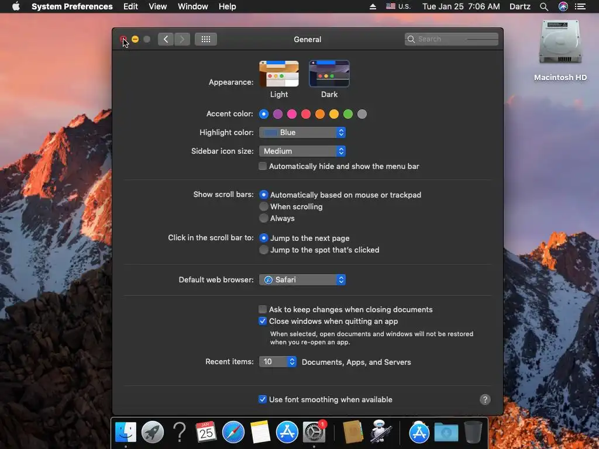The height and width of the screenshot is (449, 599).
Task: Select the red accent color
Action: [x=306, y=114]
